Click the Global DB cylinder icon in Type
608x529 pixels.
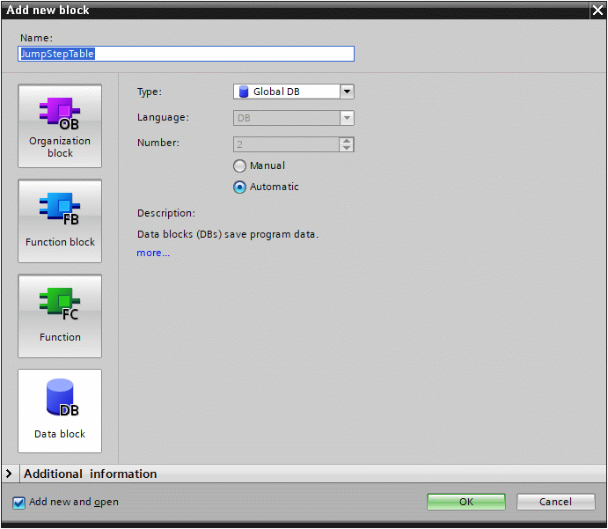tap(243, 92)
